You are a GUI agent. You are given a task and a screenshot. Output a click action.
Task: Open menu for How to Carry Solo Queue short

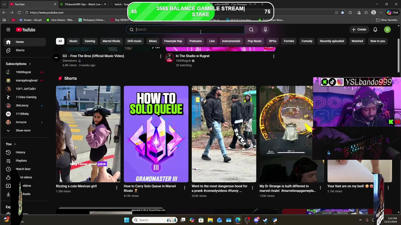click(185, 188)
